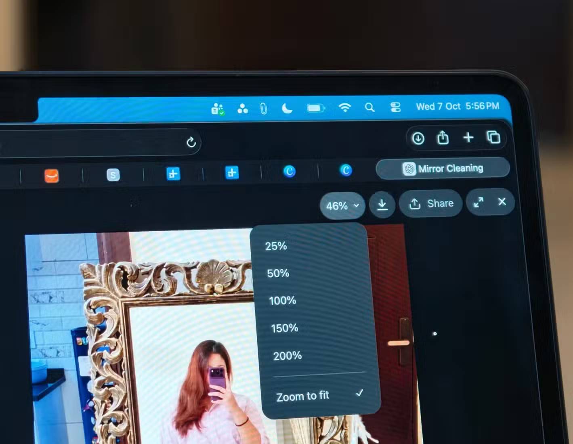Pick the 200% zoom entry
This screenshot has height=444, width=573.
(288, 356)
